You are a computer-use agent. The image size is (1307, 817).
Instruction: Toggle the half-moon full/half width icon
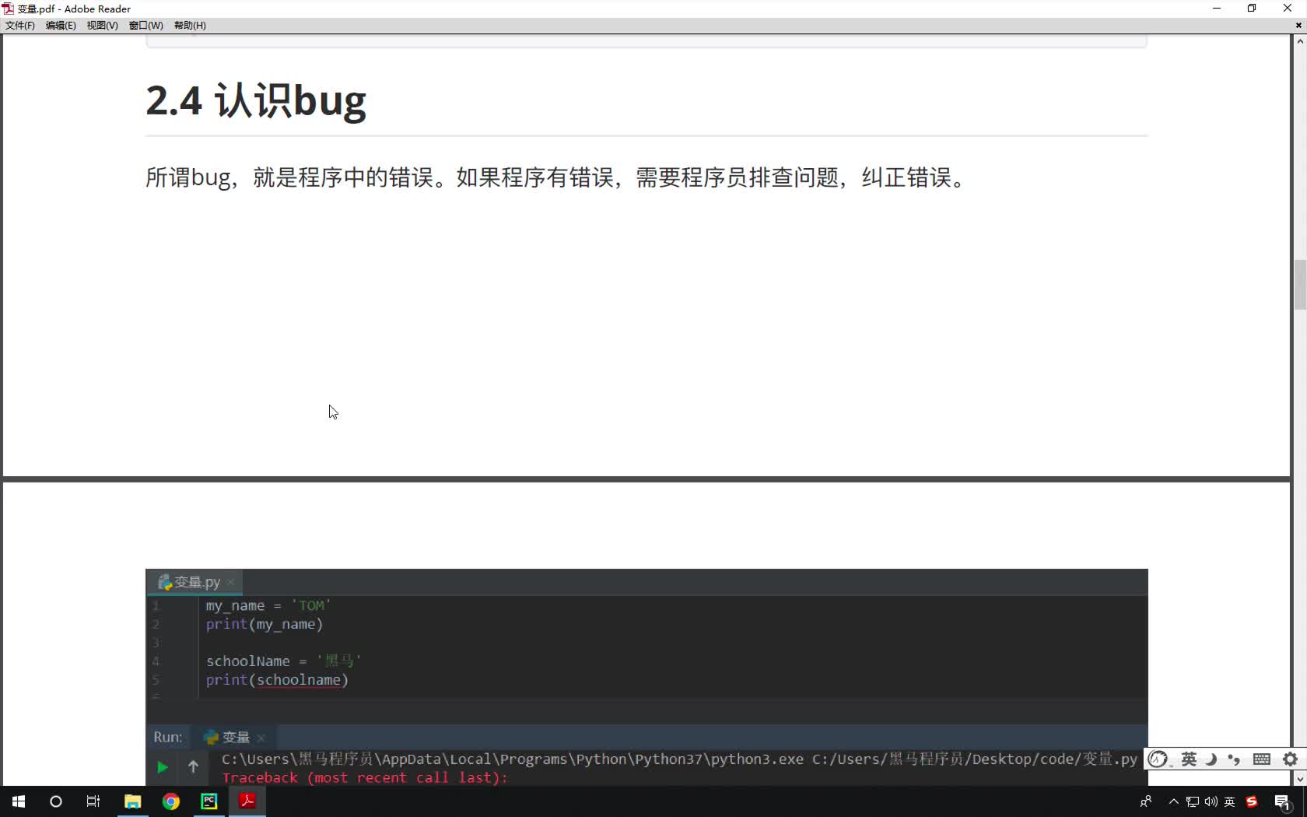[x=1211, y=759]
